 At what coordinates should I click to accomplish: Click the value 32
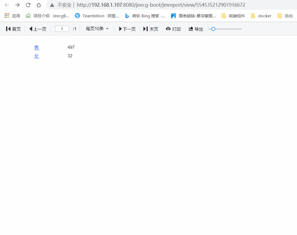click(70, 56)
